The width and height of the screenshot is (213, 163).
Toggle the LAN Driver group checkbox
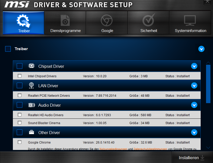[x=20, y=85]
